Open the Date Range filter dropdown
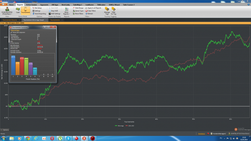 coord(79,8)
